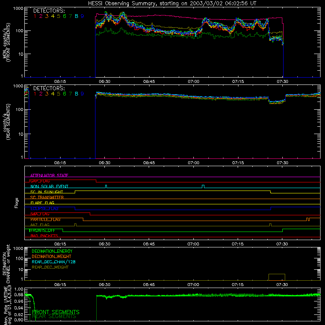
Task: Select detector 8 in the front segments legend
Action: [x=76, y=16]
